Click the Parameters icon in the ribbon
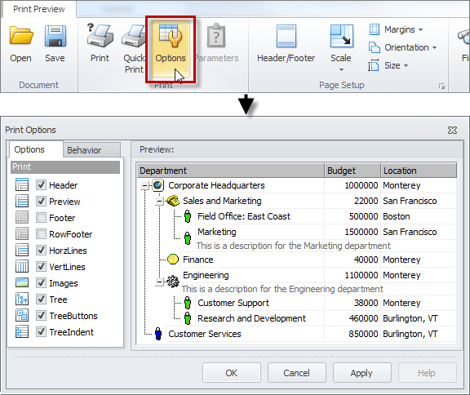Screen dimensions: 470x395 click(216, 36)
